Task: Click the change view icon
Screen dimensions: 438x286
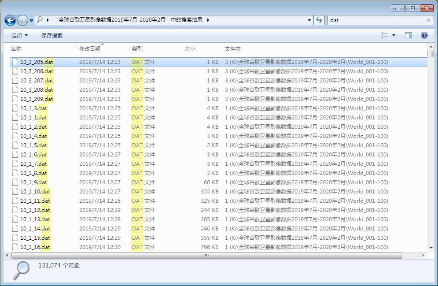Action: tap(384, 35)
